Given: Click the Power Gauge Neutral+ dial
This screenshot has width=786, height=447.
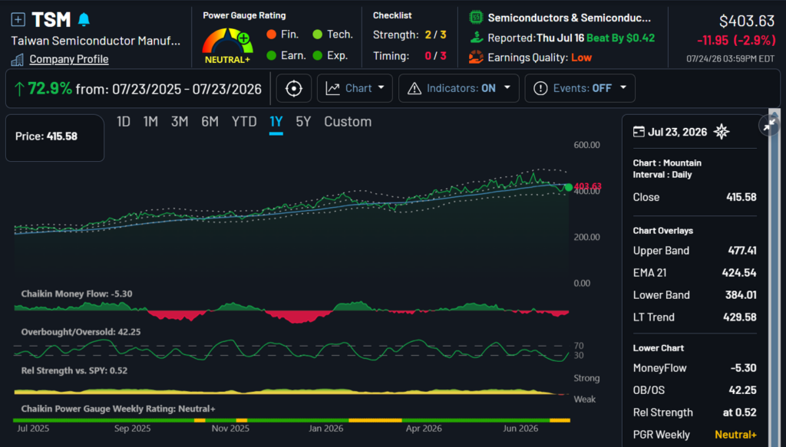Looking at the screenshot, I should click(x=227, y=45).
